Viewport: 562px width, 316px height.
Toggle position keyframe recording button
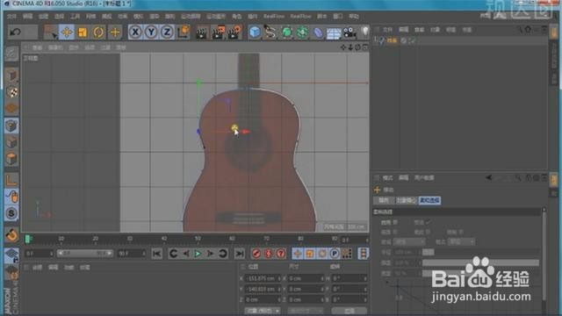point(297,254)
